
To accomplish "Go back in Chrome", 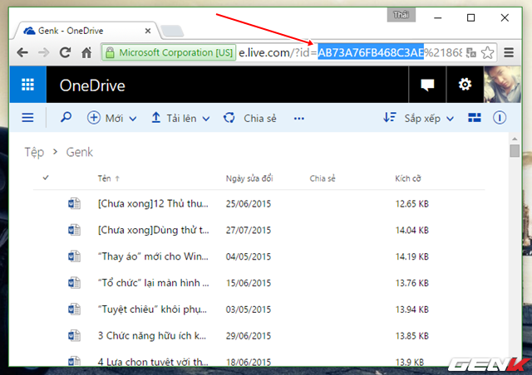I will (x=22, y=52).
